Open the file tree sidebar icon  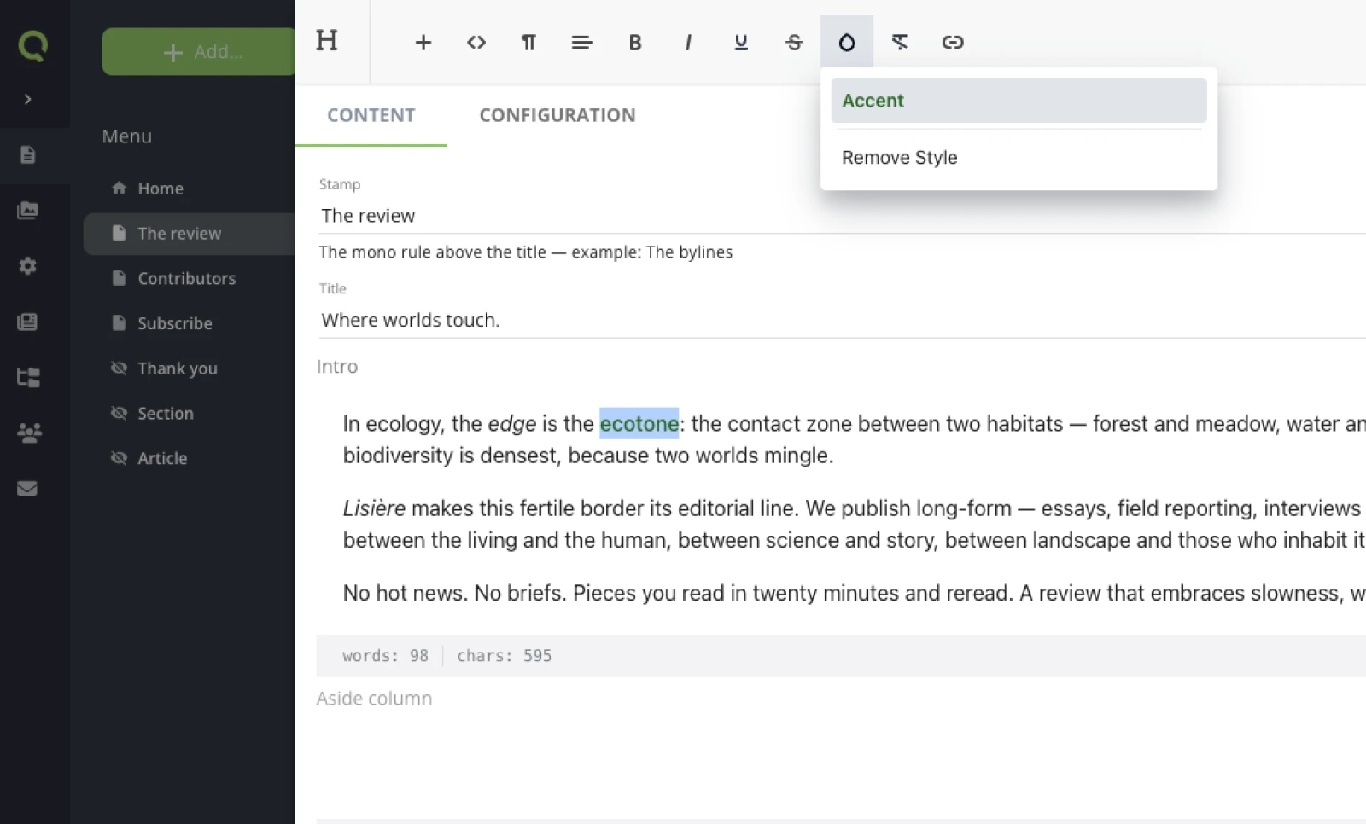[x=28, y=377]
